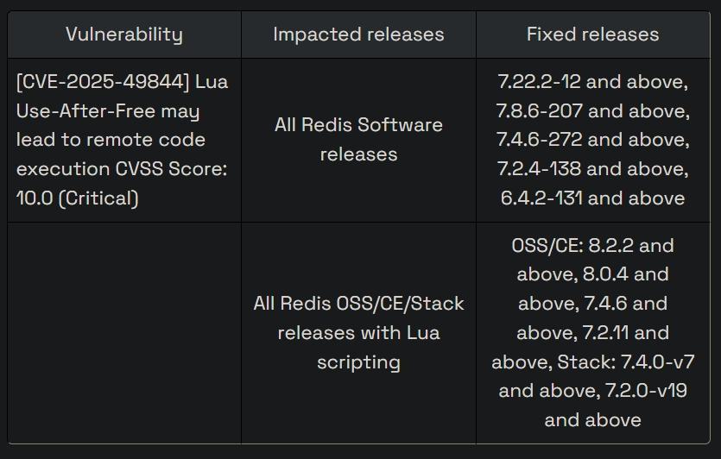
Task: Click the empty Vulnerability cell in second row
Action: [x=124, y=332]
